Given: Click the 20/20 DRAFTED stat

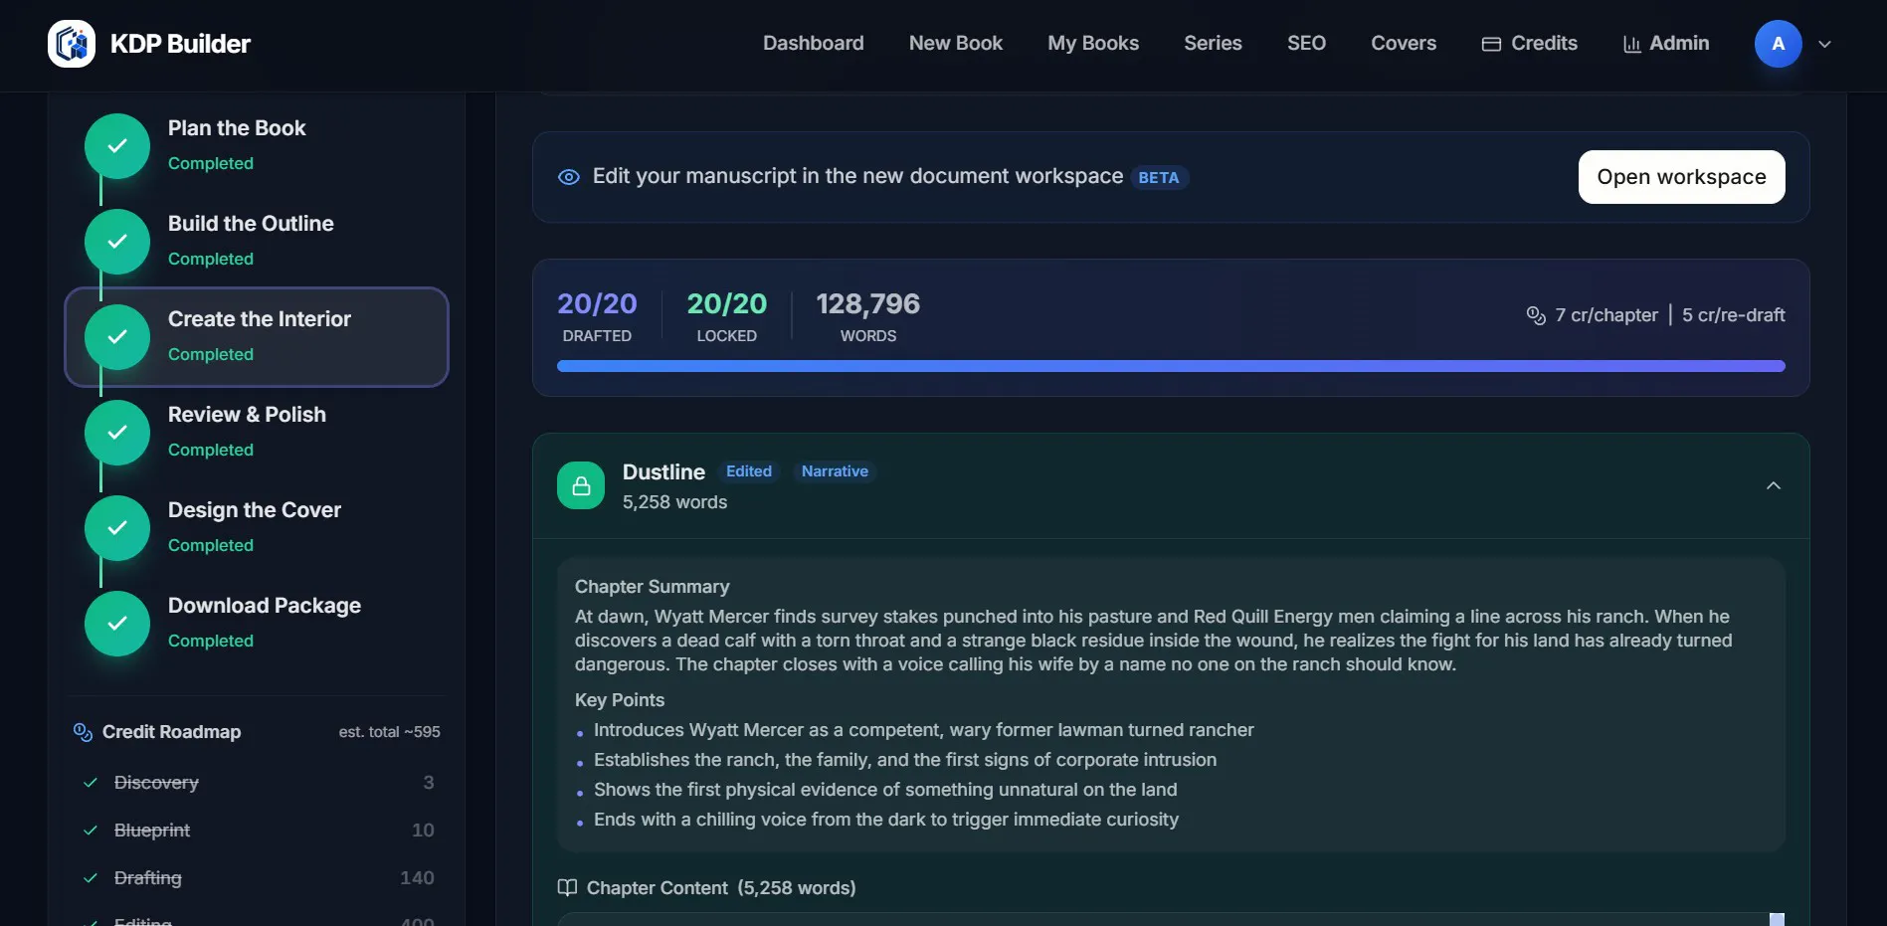Looking at the screenshot, I should pos(597,316).
